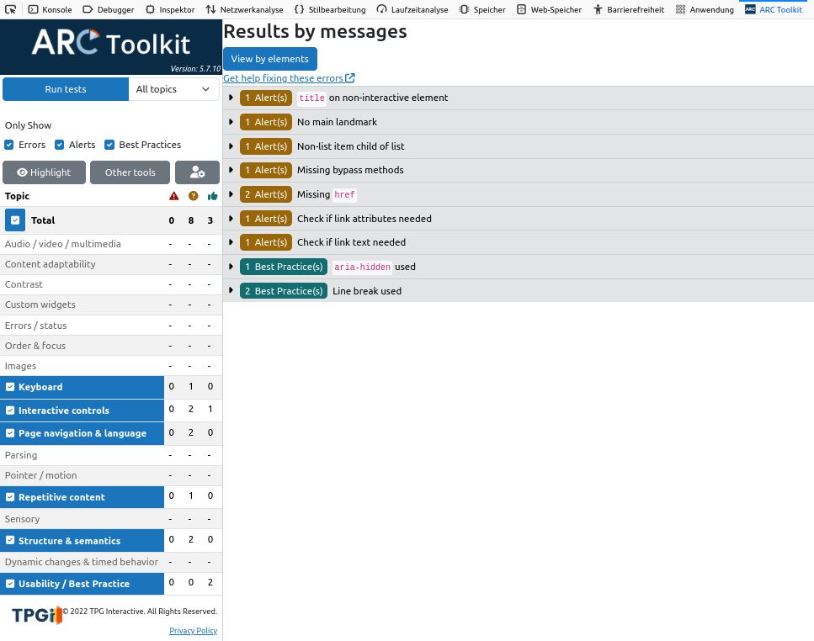Uncheck the Errors filter checkbox

coord(9,145)
